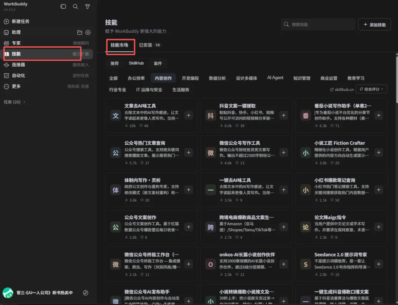Switch to the 已安装 tab
The width and height of the screenshot is (398, 305).
tap(150, 45)
